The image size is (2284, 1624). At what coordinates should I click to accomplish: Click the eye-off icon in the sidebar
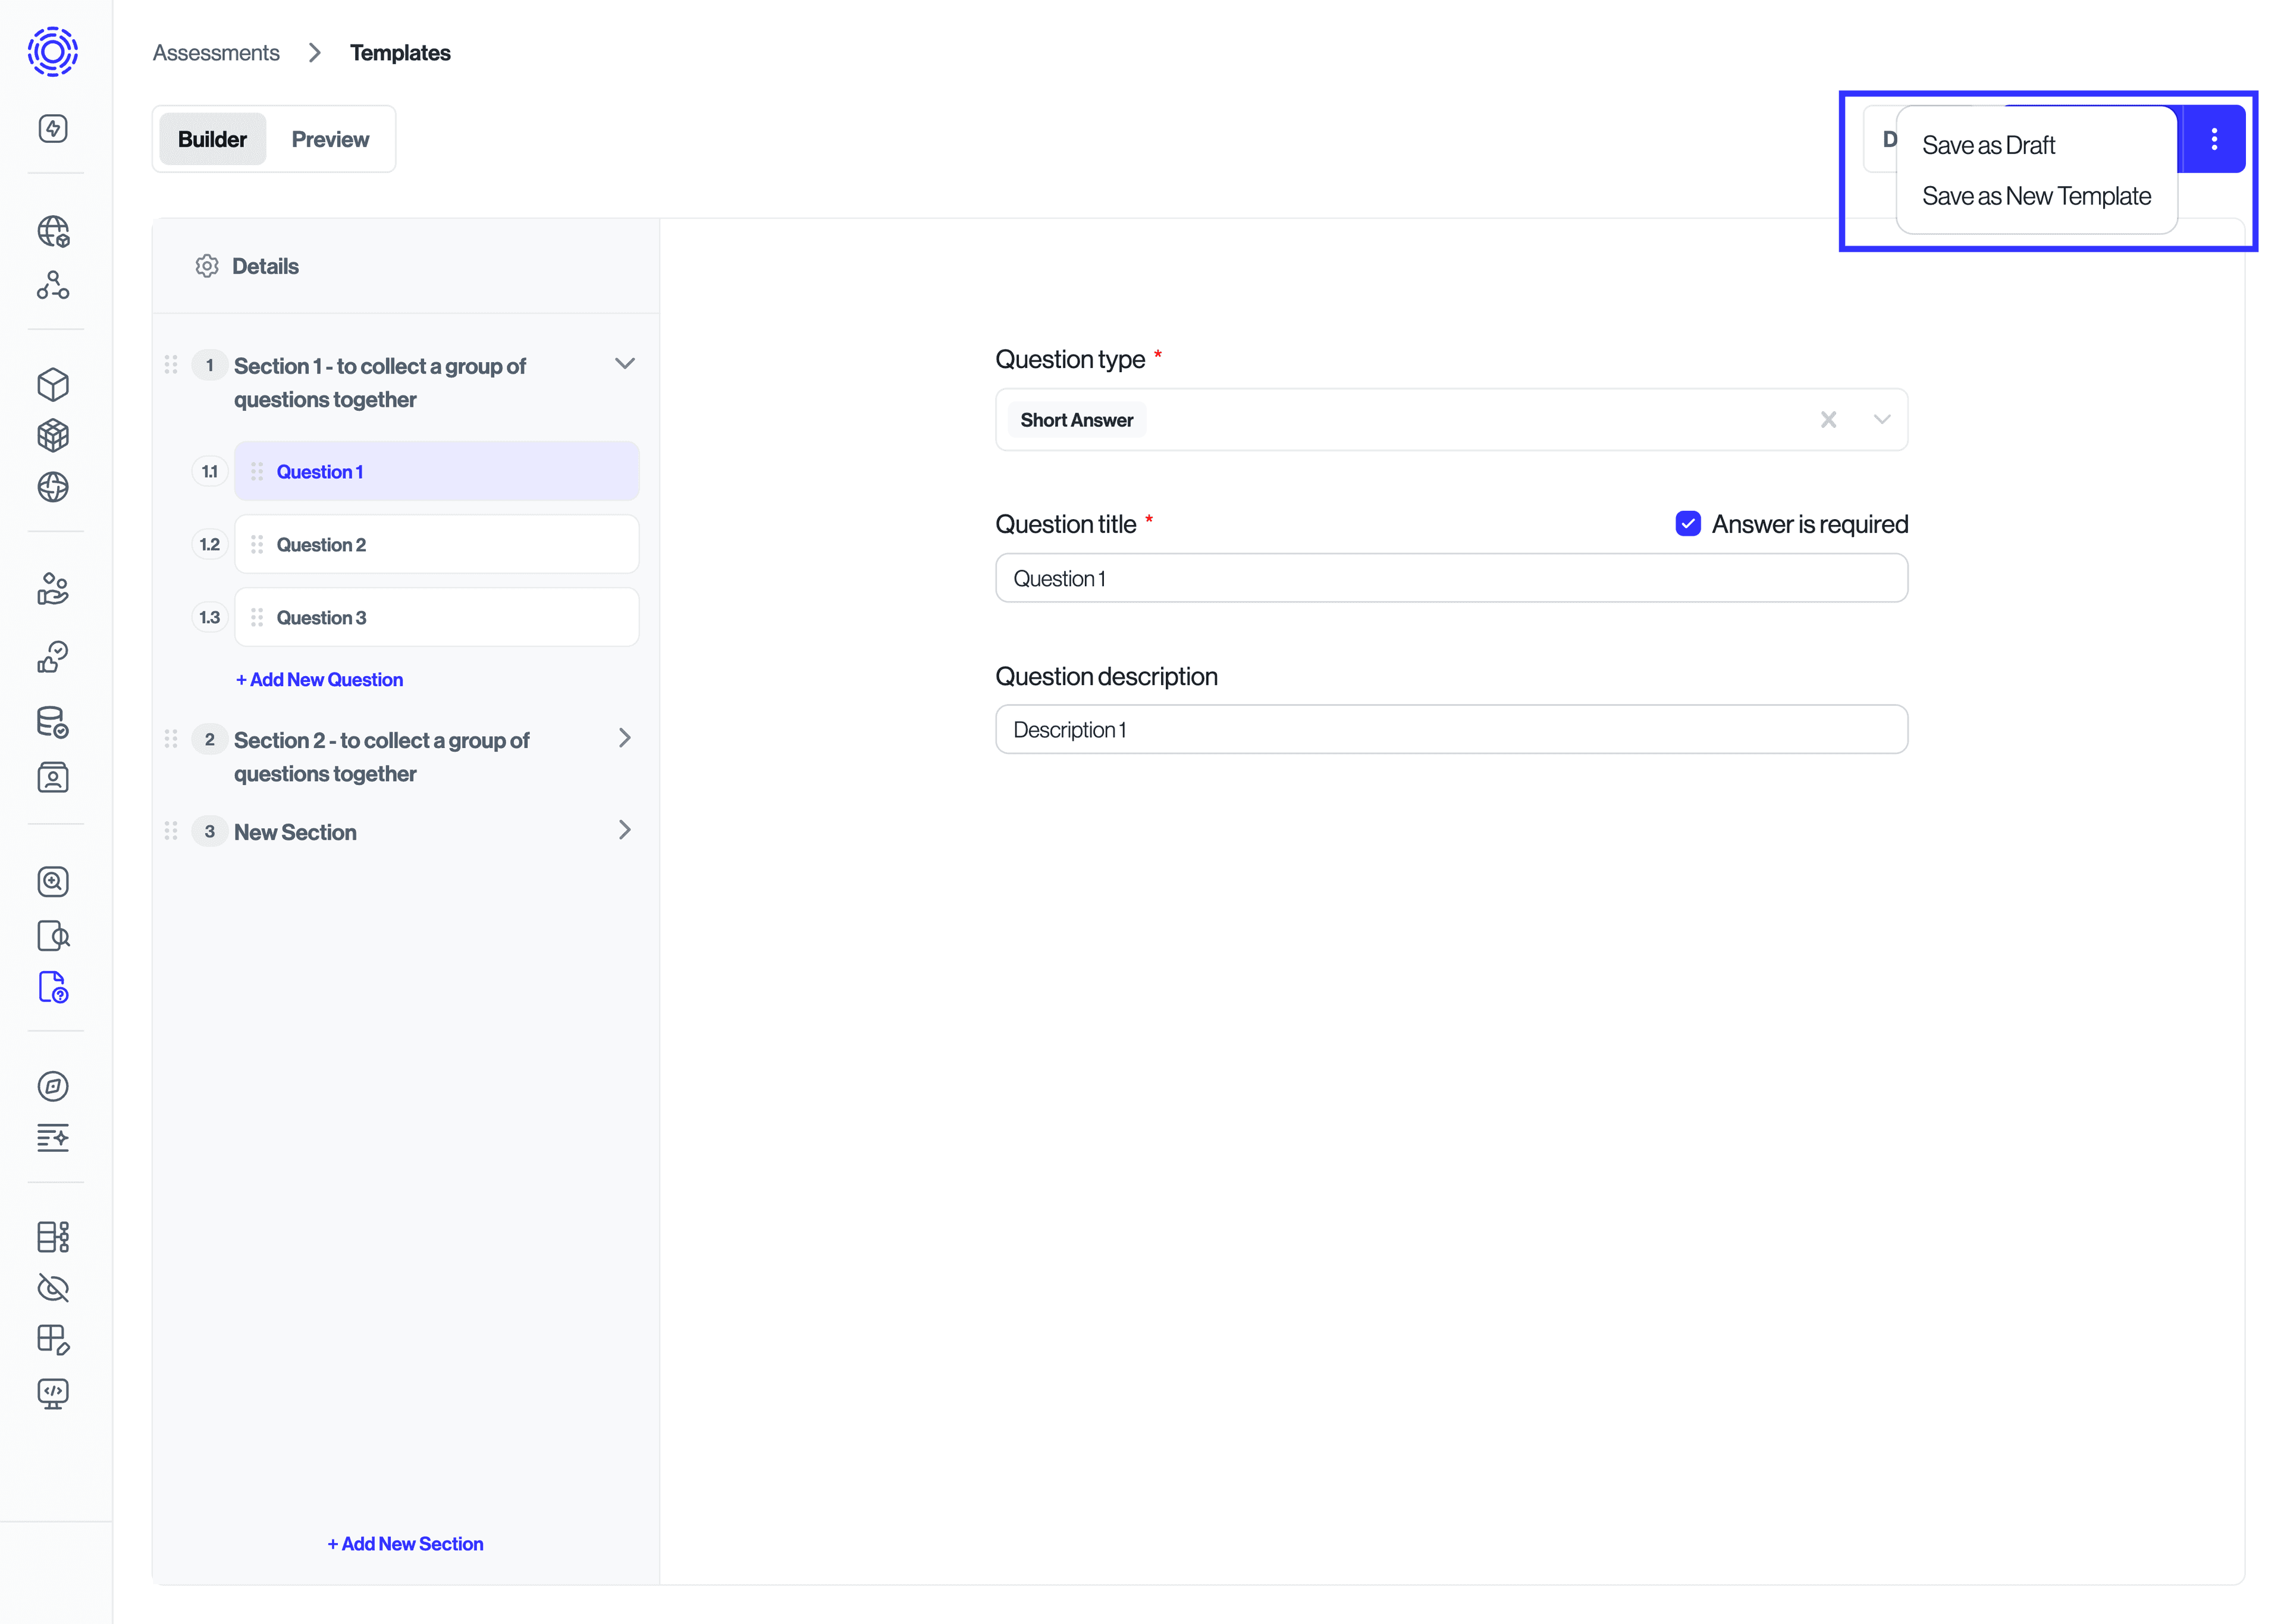click(53, 1288)
